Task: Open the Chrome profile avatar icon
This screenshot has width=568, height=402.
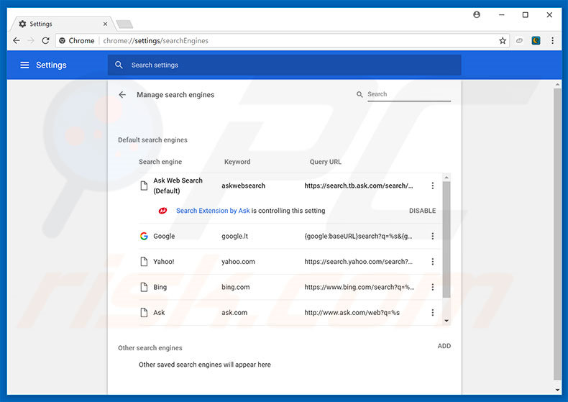Action: tap(477, 14)
